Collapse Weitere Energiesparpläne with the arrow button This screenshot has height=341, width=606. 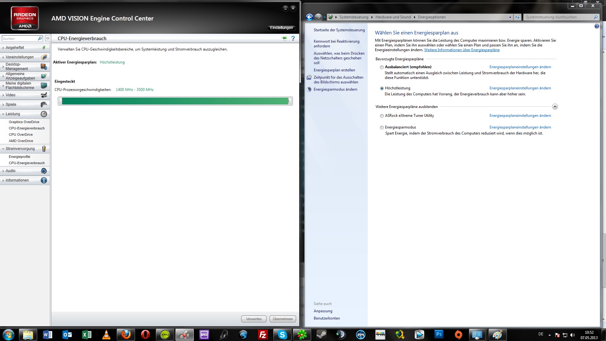coord(555,107)
